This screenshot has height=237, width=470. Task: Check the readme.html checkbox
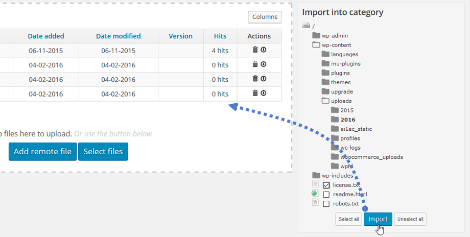click(x=326, y=195)
